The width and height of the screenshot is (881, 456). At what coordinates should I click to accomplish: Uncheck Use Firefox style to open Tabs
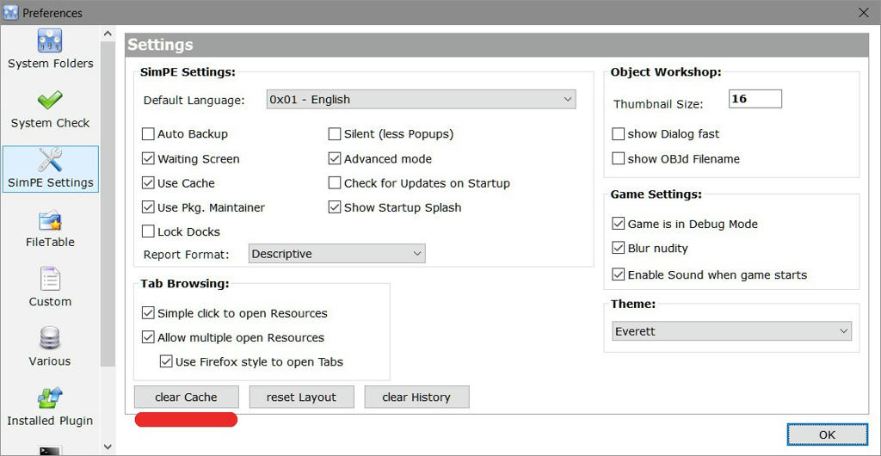(167, 362)
